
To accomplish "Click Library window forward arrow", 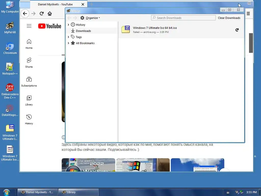I will tap(75, 18).
